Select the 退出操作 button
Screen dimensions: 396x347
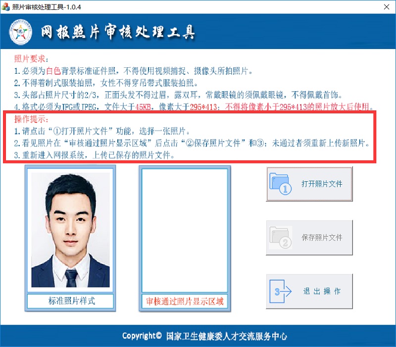pos(321,291)
